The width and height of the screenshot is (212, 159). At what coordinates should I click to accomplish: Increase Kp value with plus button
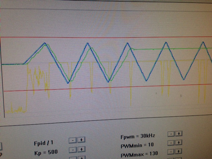(x=81, y=149)
